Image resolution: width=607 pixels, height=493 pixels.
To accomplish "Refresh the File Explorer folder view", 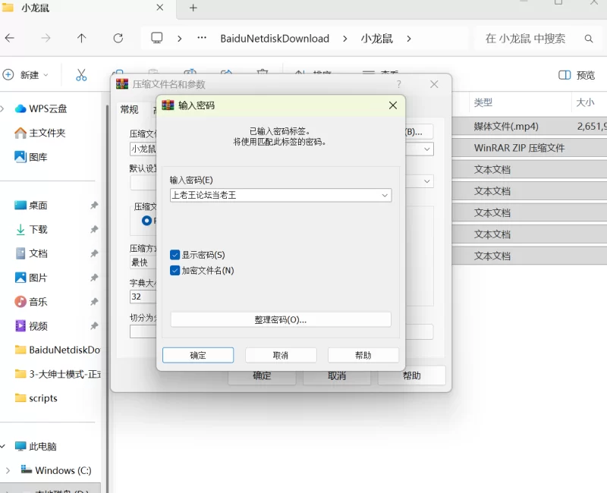I will click(x=118, y=38).
